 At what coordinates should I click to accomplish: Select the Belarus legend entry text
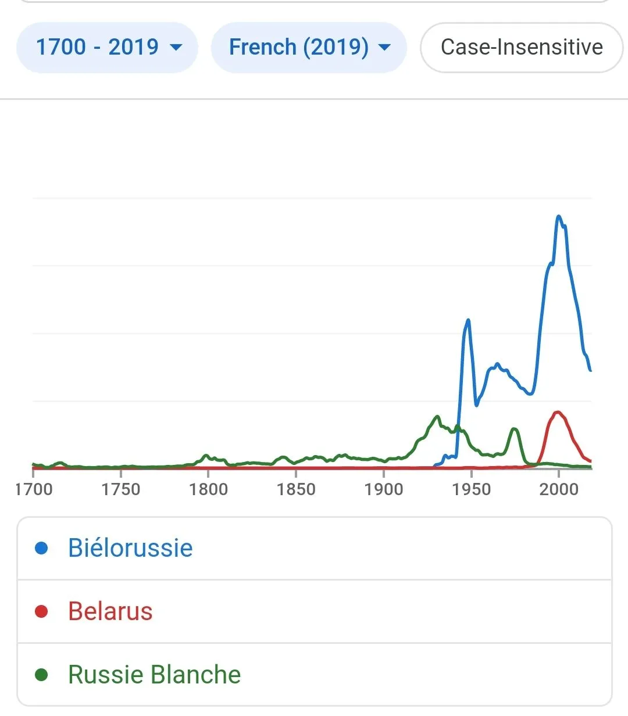[110, 611]
